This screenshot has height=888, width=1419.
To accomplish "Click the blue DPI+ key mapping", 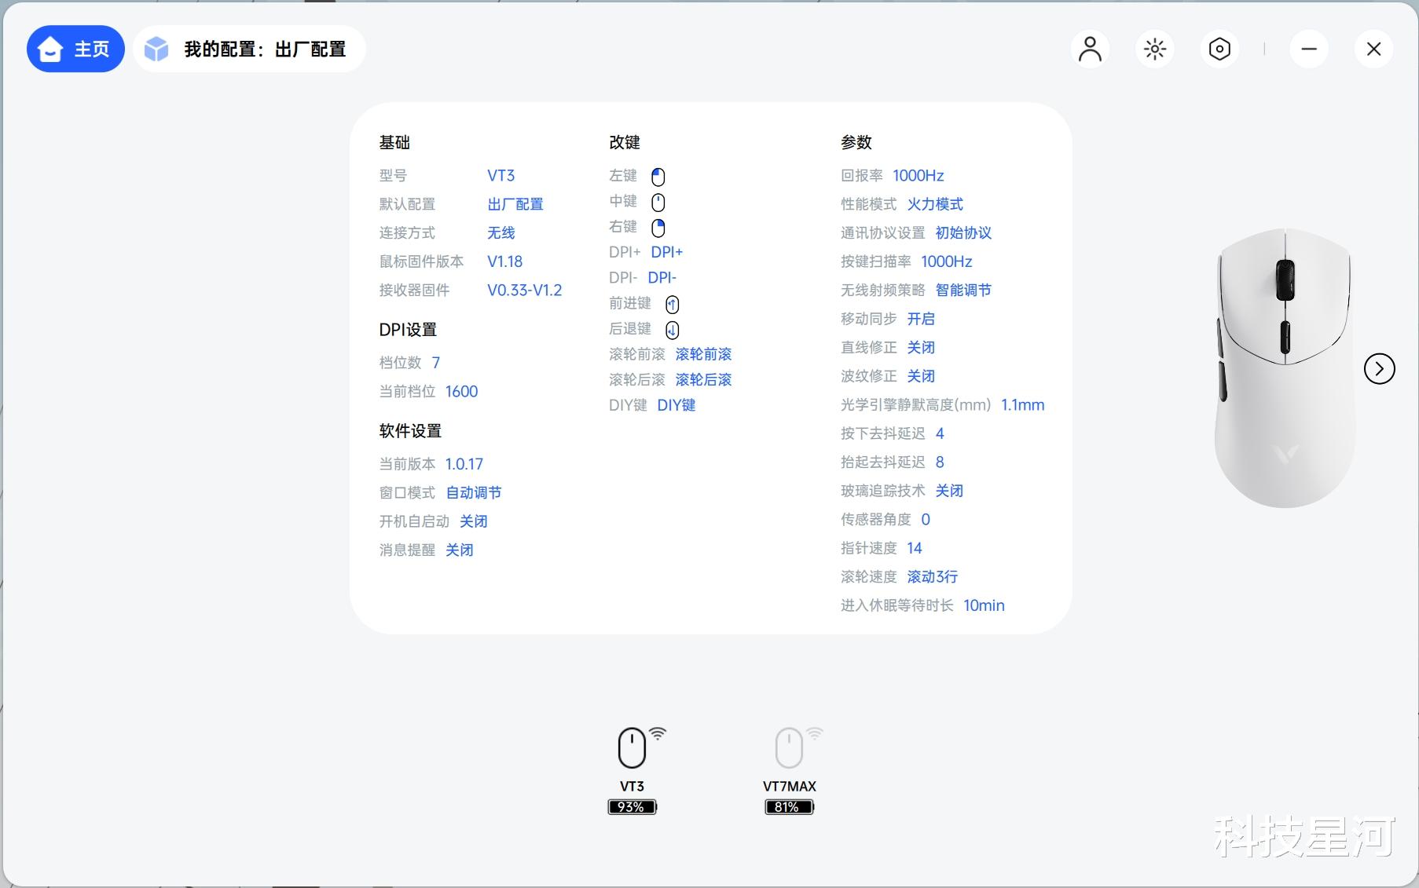I will click(667, 252).
